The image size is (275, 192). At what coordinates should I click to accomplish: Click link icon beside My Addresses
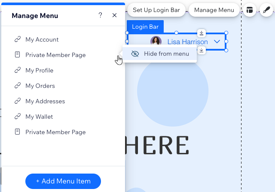[x=18, y=101]
